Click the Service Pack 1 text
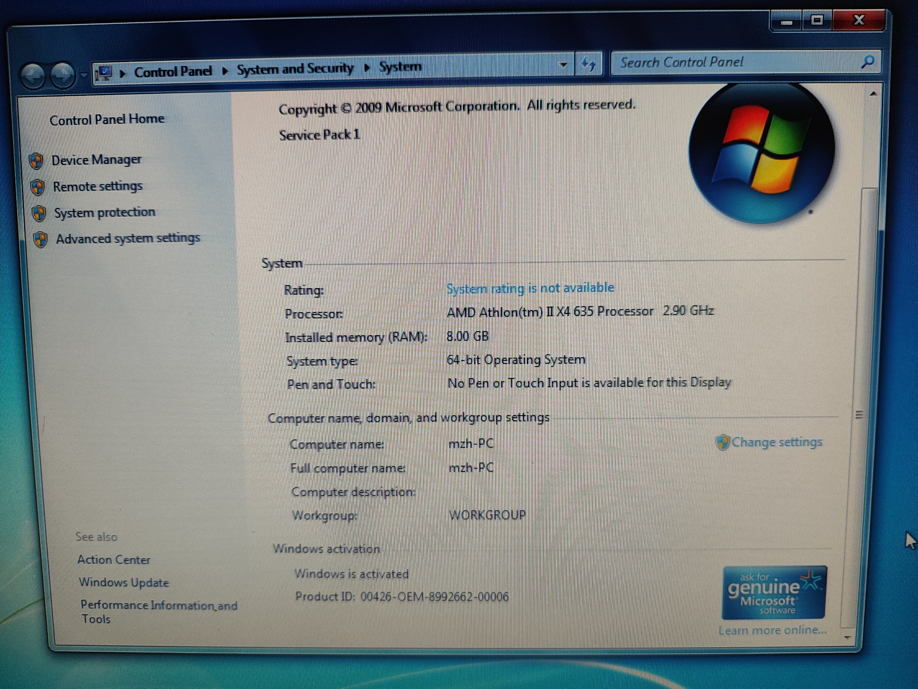This screenshot has width=918, height=689. coord(320,135)
